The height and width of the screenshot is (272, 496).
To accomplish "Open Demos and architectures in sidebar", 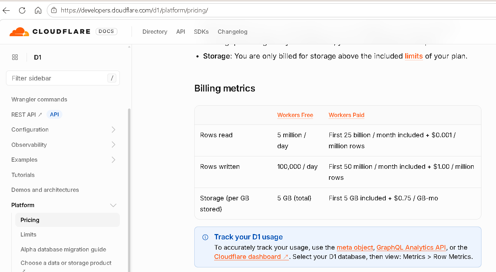I will (45, 190).
